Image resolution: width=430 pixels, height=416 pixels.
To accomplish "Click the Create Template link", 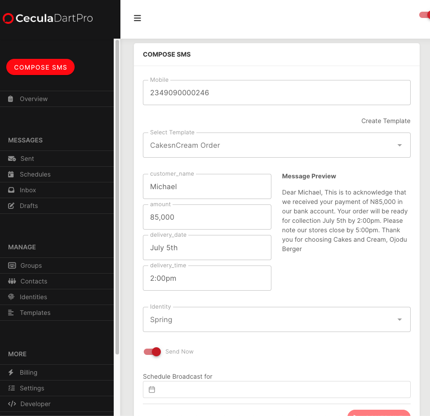I will [386, 121].
